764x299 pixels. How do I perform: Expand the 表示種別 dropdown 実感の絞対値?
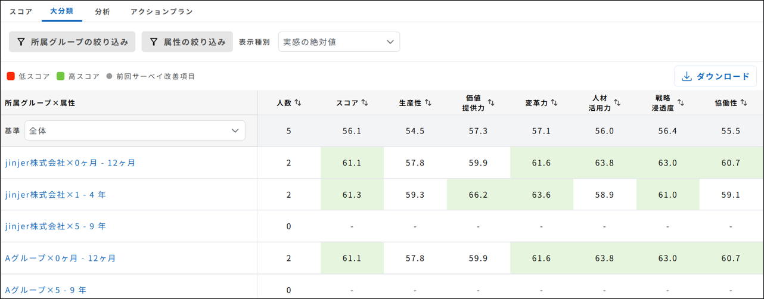pyautogui.click(x=339, y=42)
